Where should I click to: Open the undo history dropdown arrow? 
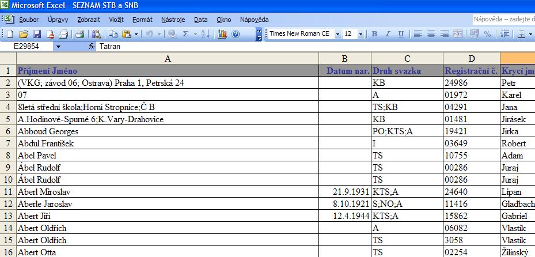click(x=159, y=34)
